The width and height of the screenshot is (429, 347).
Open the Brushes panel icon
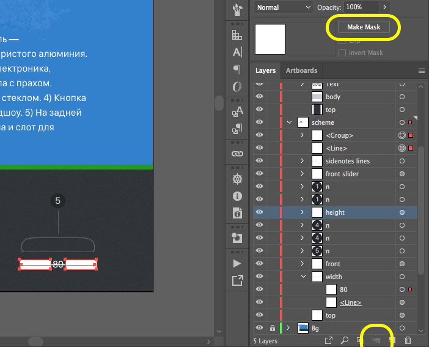[237, 10]
